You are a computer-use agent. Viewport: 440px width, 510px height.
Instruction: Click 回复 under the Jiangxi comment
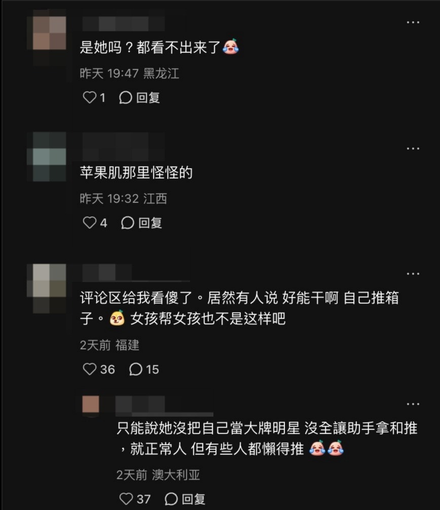point(150,223)
